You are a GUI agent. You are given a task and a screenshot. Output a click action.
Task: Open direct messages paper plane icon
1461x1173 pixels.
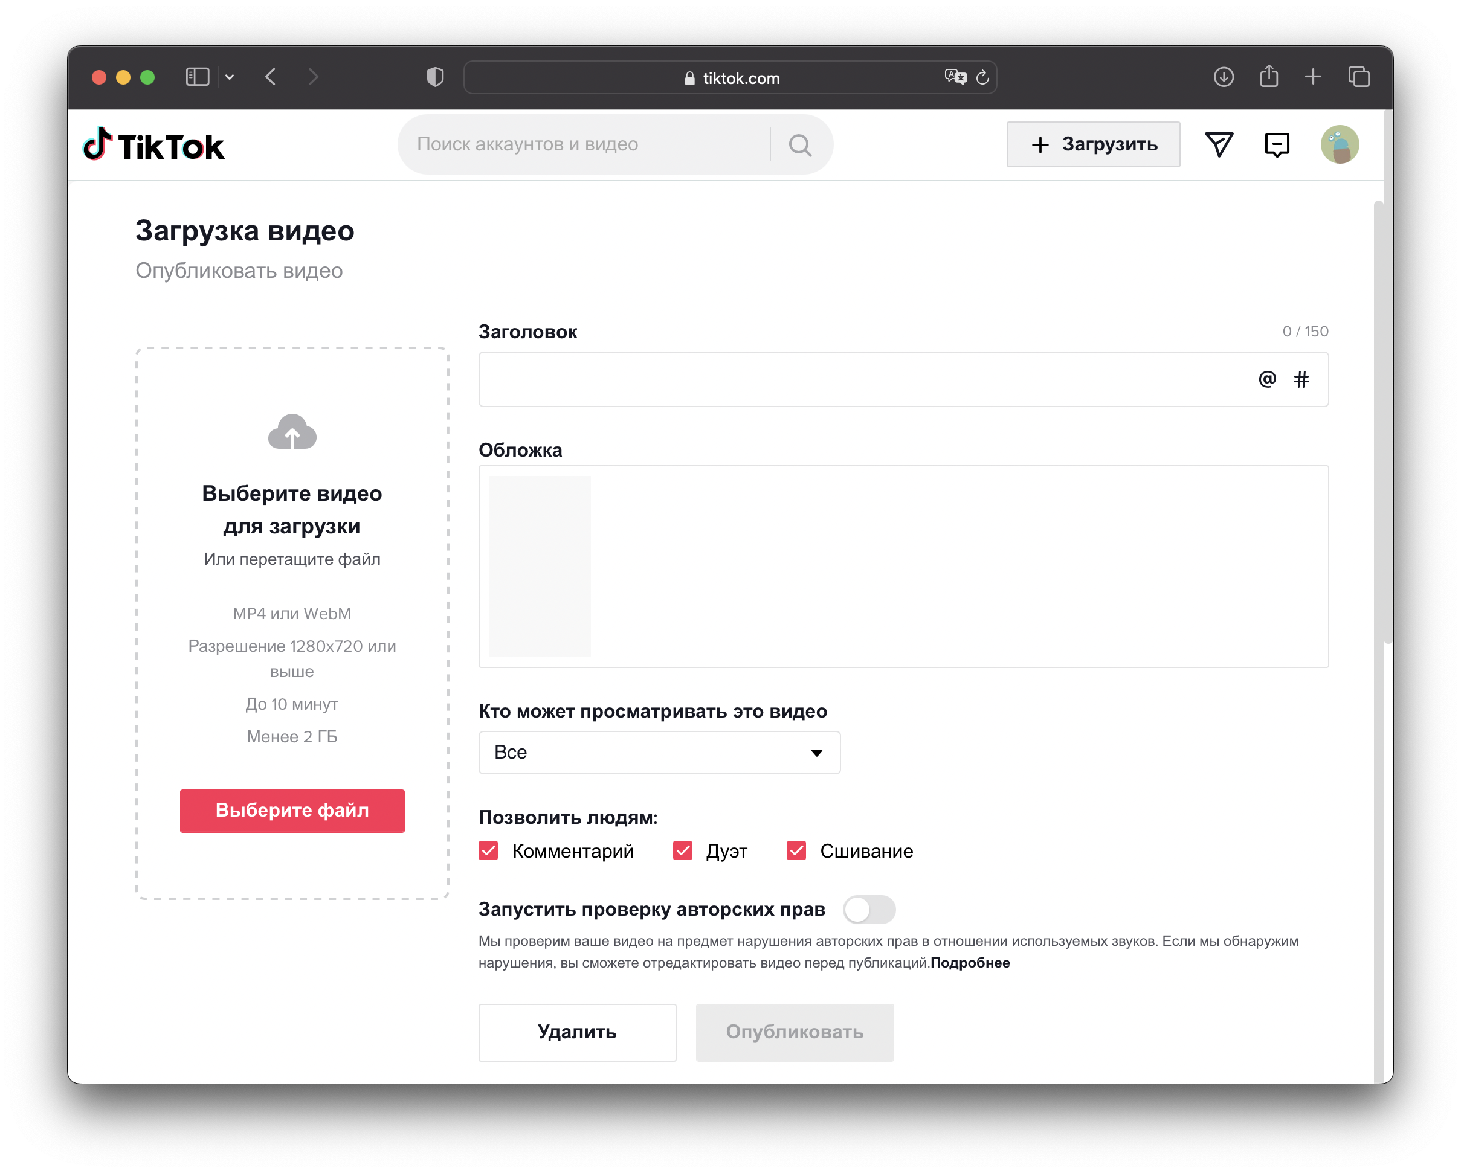click(1218, 145)
